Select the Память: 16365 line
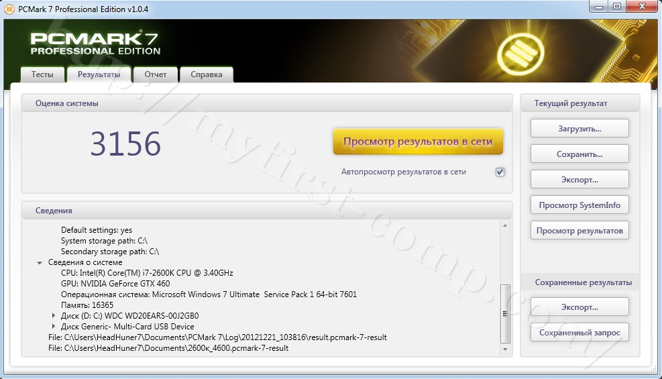The height and width of the screenshot is (379, 662). [x=87, y=305]
